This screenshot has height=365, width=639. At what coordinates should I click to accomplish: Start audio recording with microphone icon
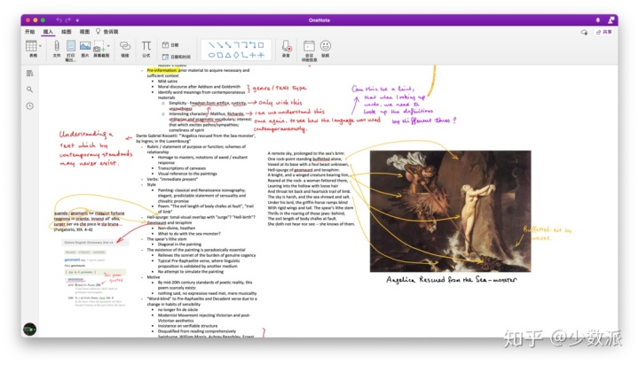click(x=286, y=46)
